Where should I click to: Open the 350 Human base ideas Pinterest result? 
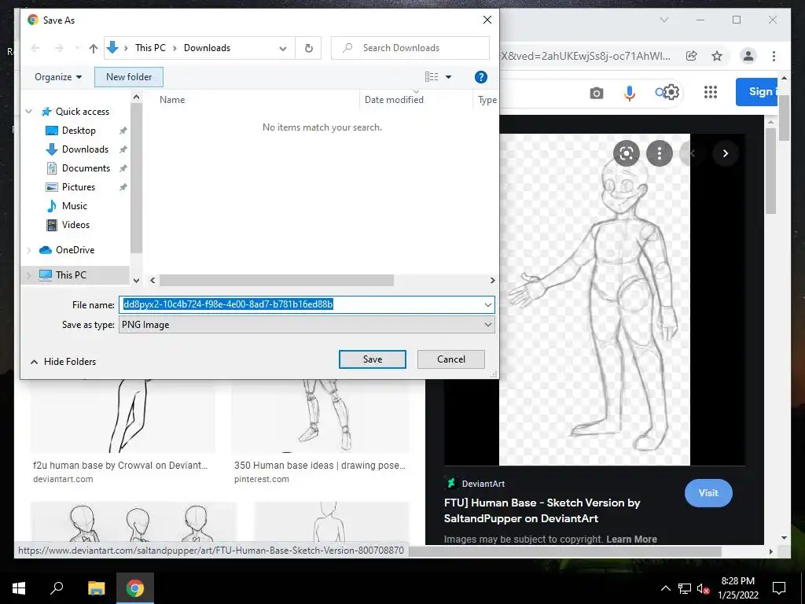320,466
